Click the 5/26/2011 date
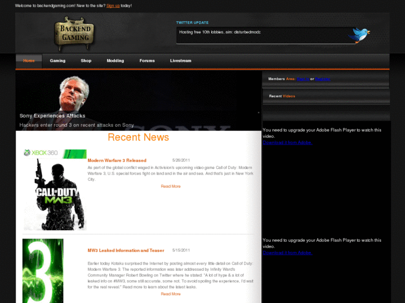 point(181,160)
